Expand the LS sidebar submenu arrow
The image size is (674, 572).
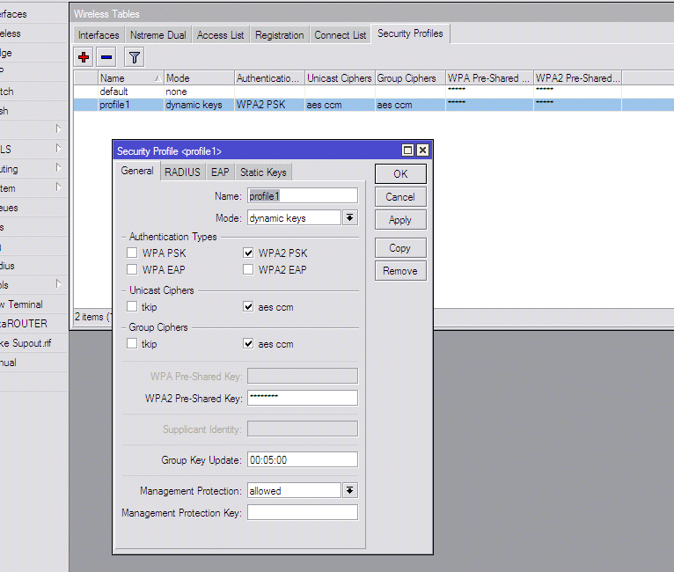click(x=58, y=148)
